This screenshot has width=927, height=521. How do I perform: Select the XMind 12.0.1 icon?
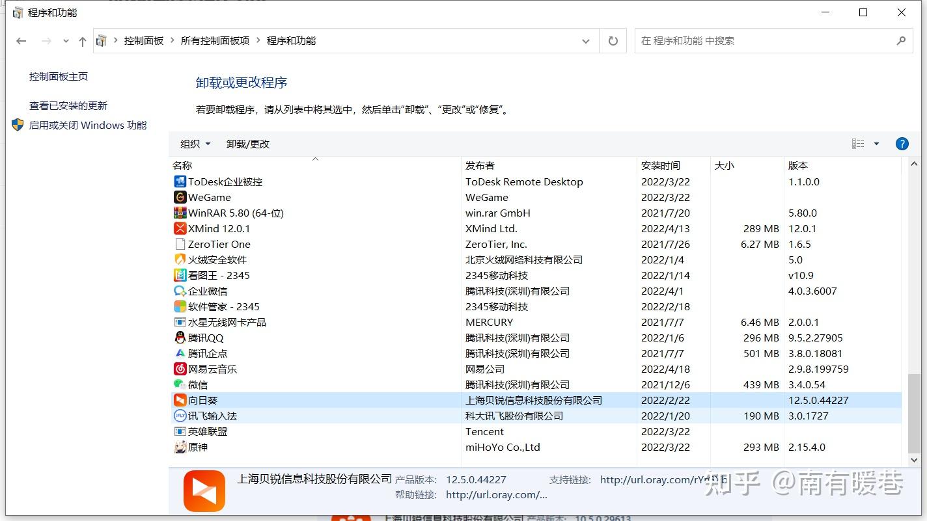pos(180,228)
